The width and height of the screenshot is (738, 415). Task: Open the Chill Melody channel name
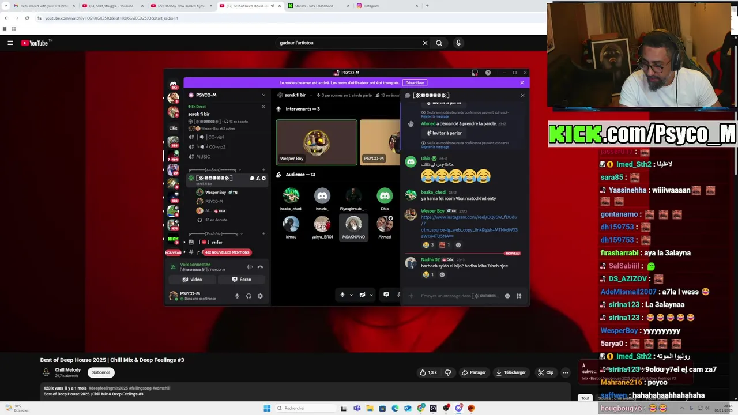68,370
